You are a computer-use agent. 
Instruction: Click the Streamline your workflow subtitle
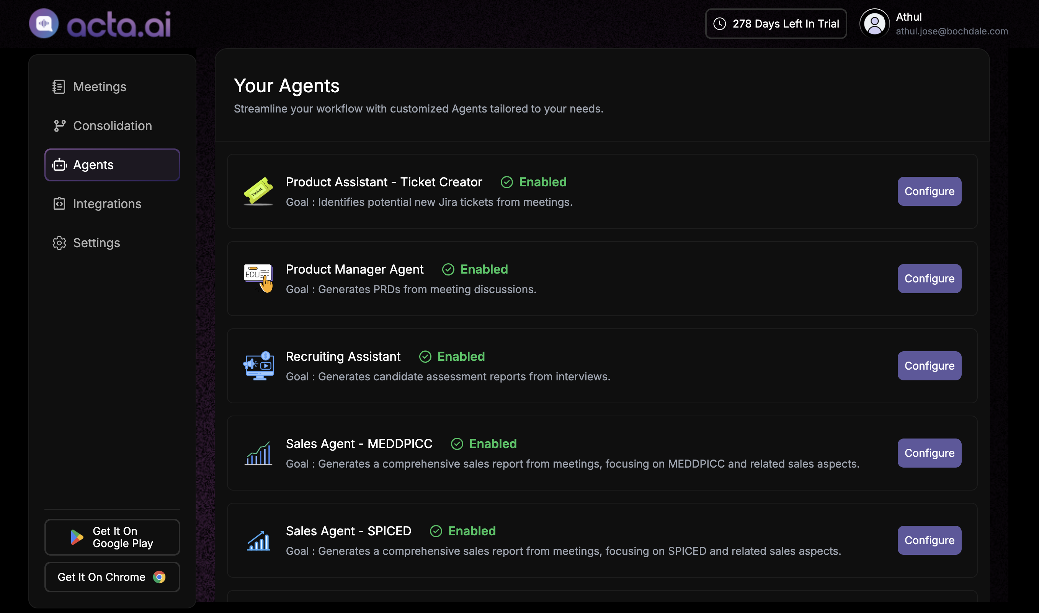(x=419, y=109)
